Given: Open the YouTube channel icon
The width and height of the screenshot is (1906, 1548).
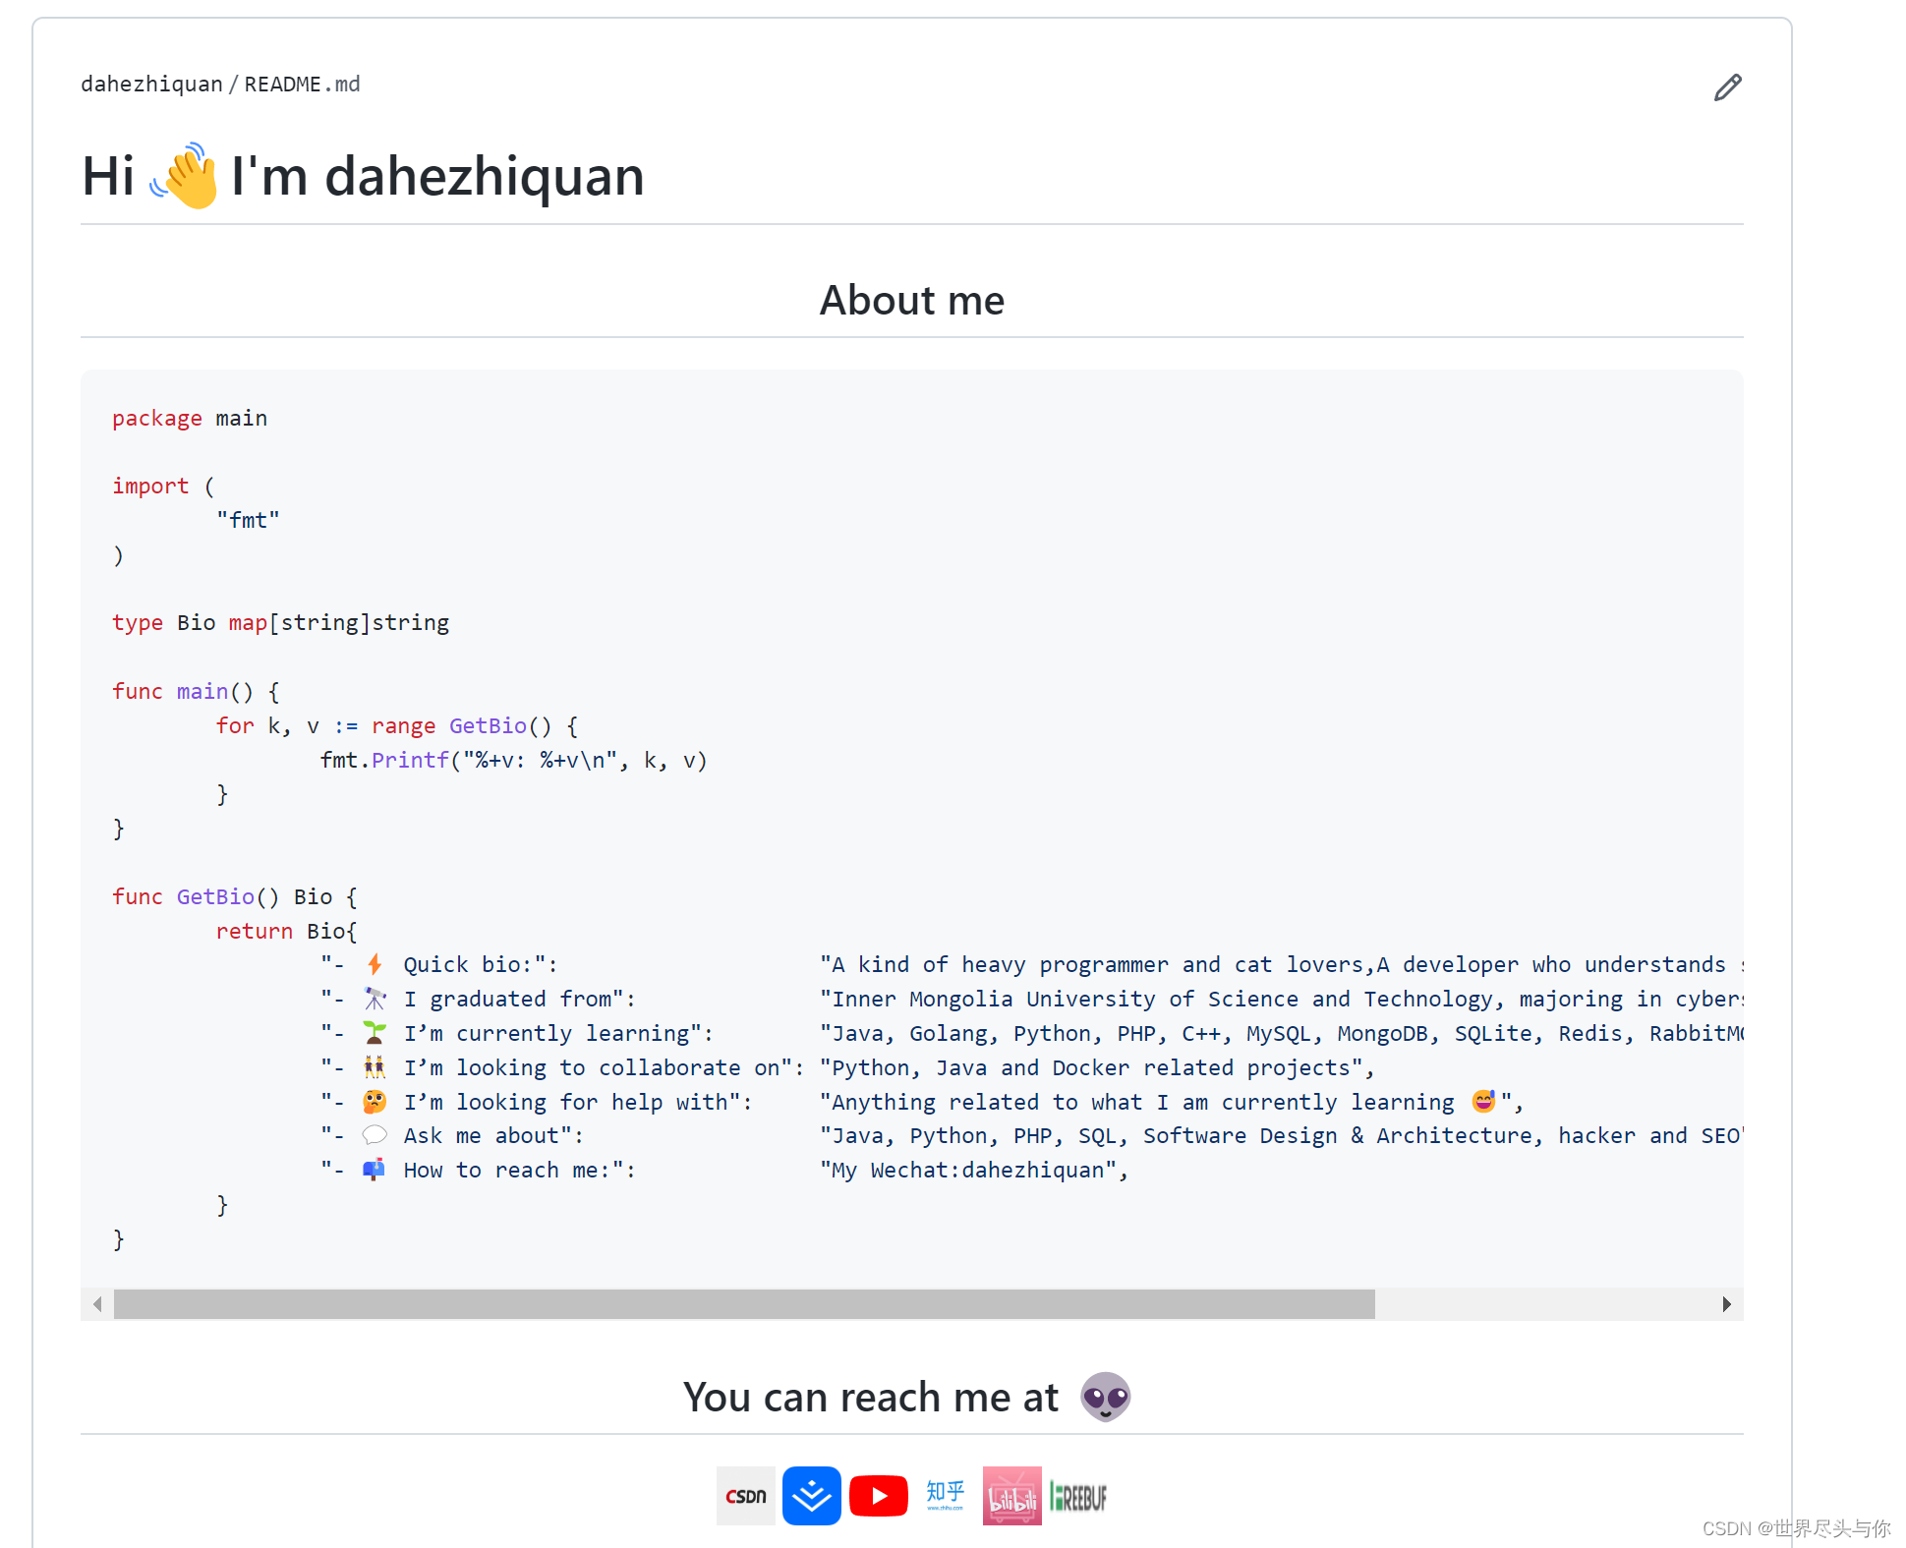Looking at the screenshot, I should pos(878,1496).
